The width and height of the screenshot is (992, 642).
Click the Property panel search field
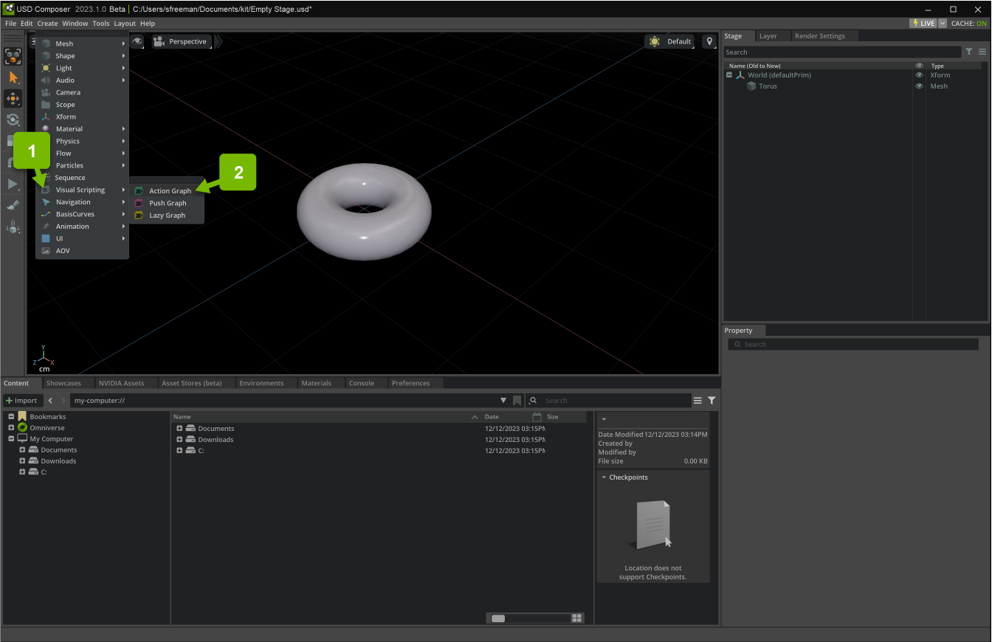[853, 345]
